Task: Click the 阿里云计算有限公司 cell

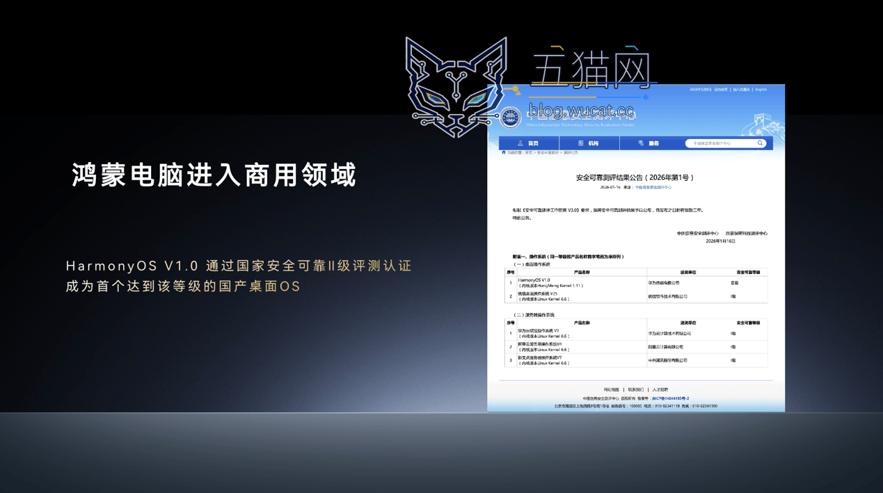Action: (x=665, y=347)
